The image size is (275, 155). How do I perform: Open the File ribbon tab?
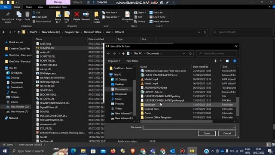tap(6, 7)
